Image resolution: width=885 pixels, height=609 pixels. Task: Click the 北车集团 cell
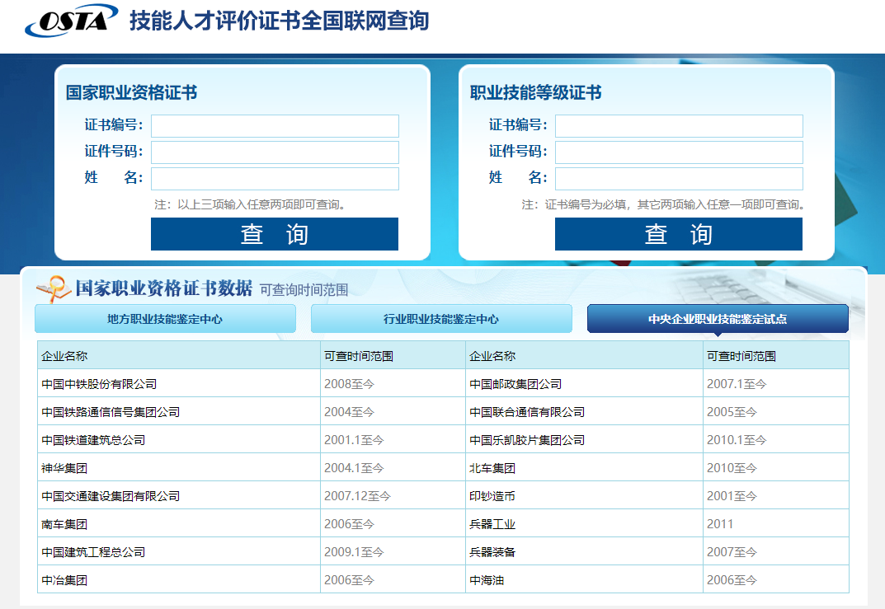(x=584, y=468)
